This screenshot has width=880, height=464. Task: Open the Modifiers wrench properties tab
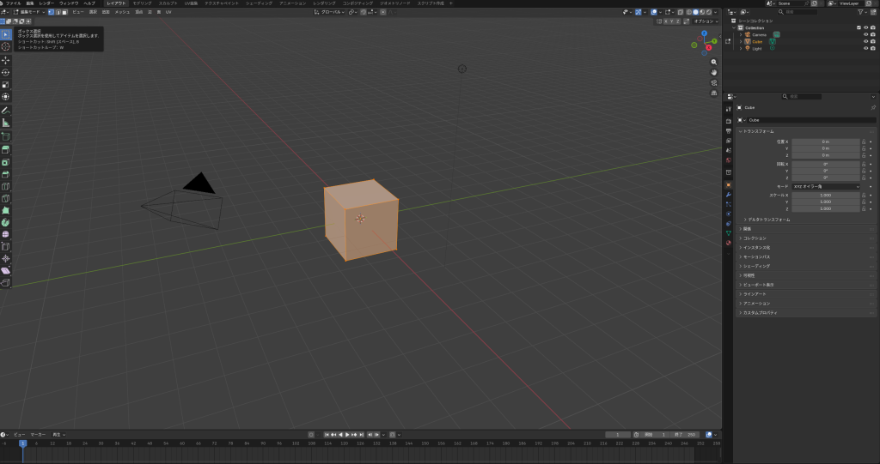729,195
